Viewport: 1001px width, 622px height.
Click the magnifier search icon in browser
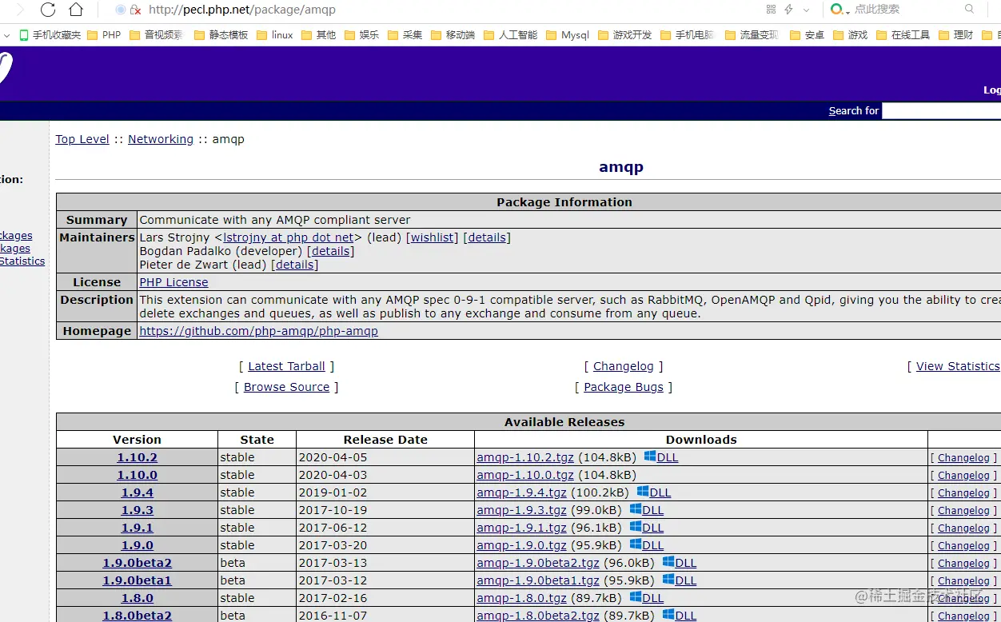pos(970,10)
